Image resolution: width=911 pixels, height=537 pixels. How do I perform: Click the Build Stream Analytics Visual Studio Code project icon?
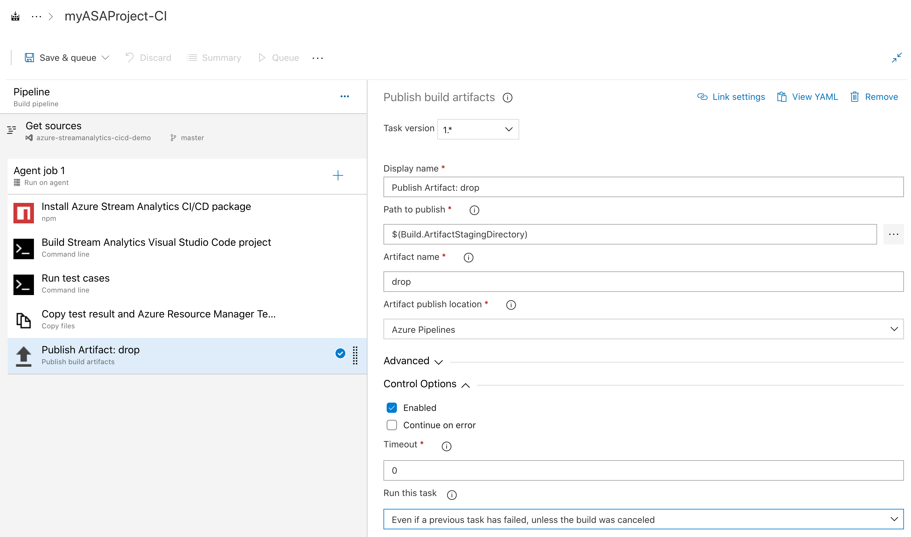(x=23, y=249)
